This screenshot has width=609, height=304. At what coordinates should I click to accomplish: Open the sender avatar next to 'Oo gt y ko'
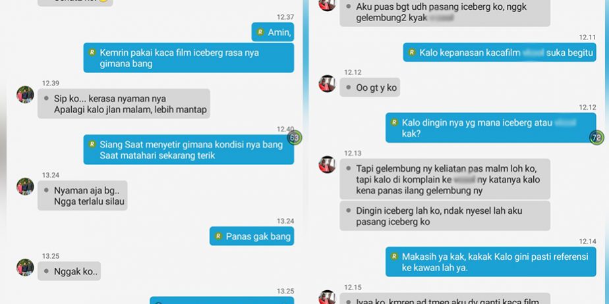(x=327, y=84)
